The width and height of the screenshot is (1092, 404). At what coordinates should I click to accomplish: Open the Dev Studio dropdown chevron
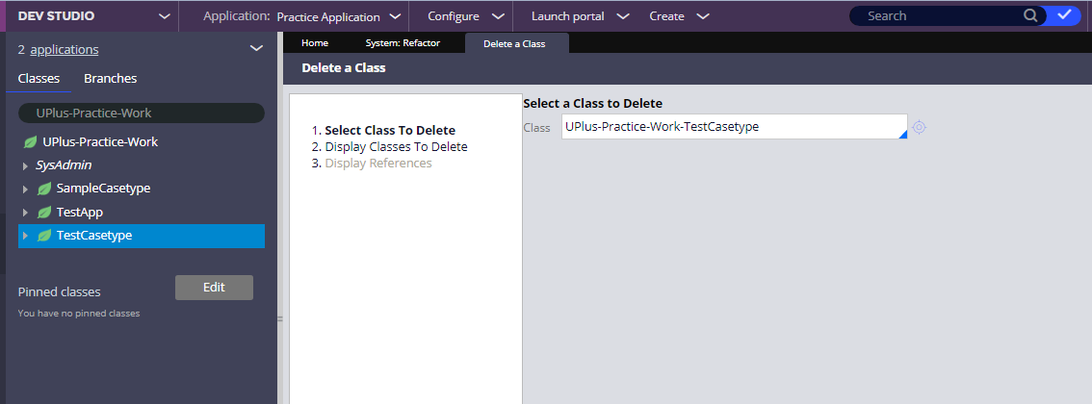coord(165,16)
